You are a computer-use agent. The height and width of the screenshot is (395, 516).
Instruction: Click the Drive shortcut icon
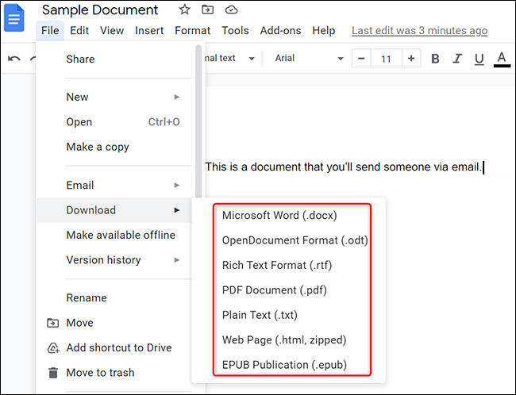coord(53,348)
